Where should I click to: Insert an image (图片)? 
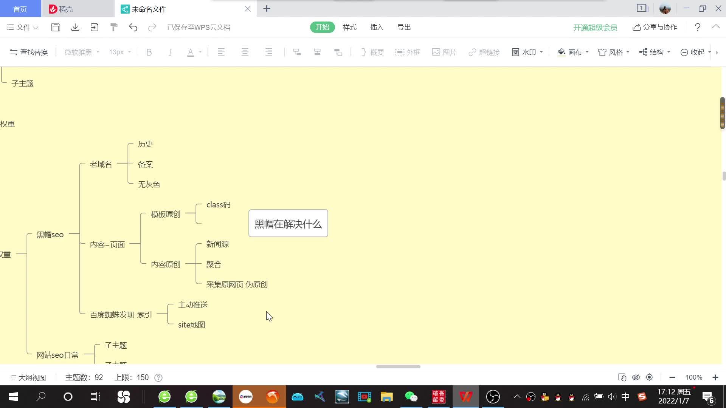pos(444,52)
